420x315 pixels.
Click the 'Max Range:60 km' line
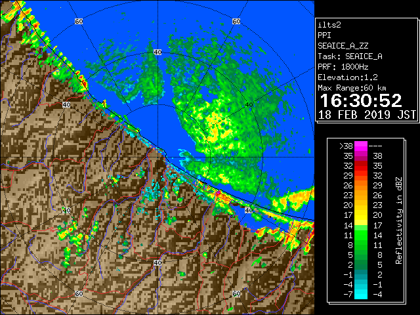(352, 88)
